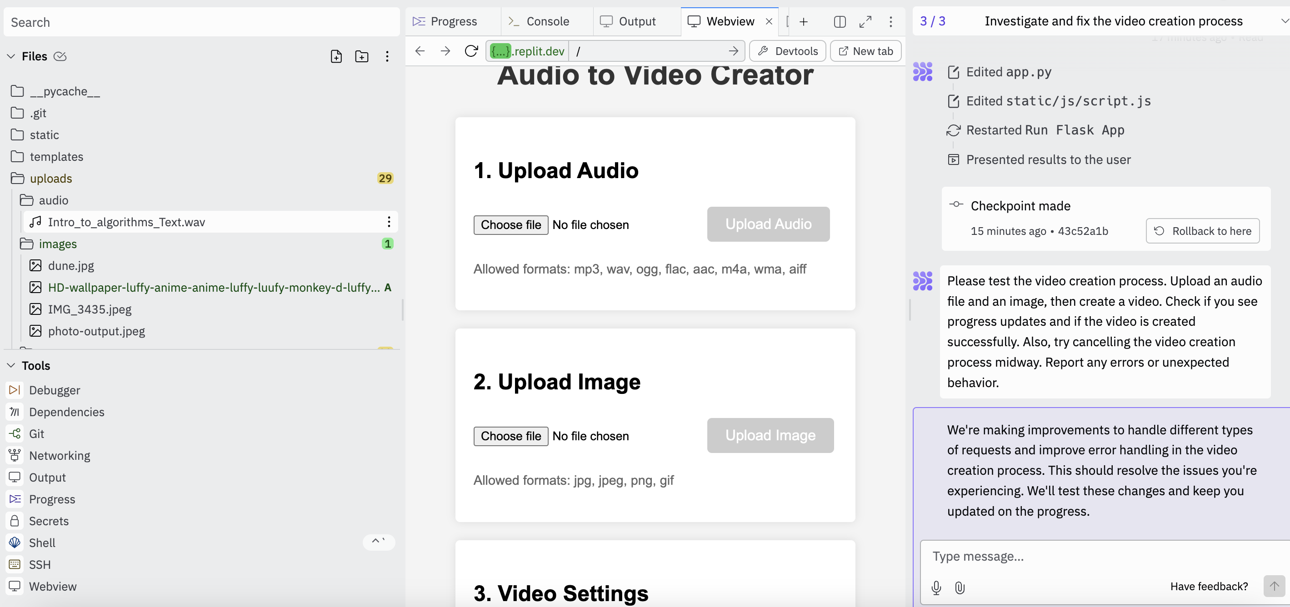Viewport: 1290px width, 607px height.
Task: Expand the images folder
Action: point(58,244)
